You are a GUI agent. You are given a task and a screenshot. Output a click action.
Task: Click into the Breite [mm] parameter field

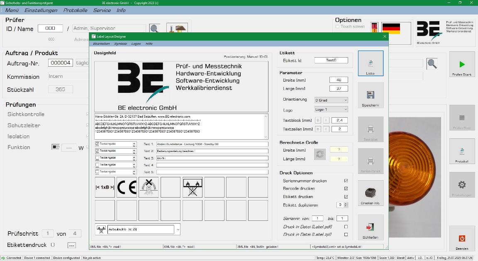(x=338, y=80)
